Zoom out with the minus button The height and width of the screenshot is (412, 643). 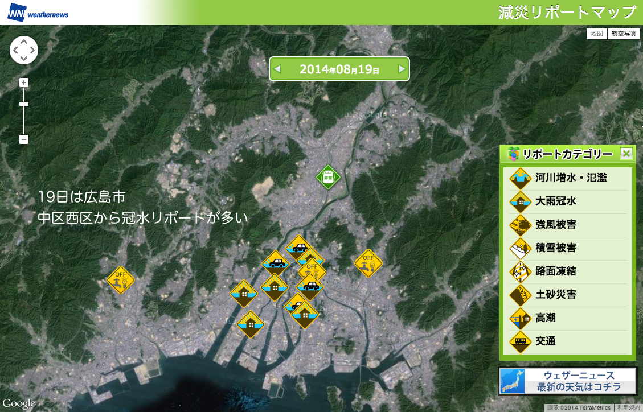[24, 139]
